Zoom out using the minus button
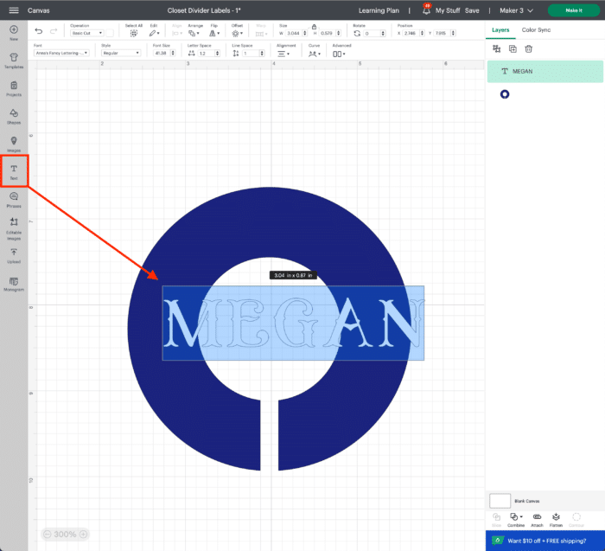This screenshot has height=551, width=605. point(47,535)
